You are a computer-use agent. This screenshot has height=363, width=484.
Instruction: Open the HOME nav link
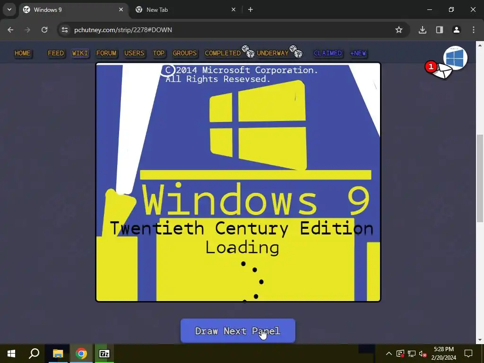click(x=23, y=53)
